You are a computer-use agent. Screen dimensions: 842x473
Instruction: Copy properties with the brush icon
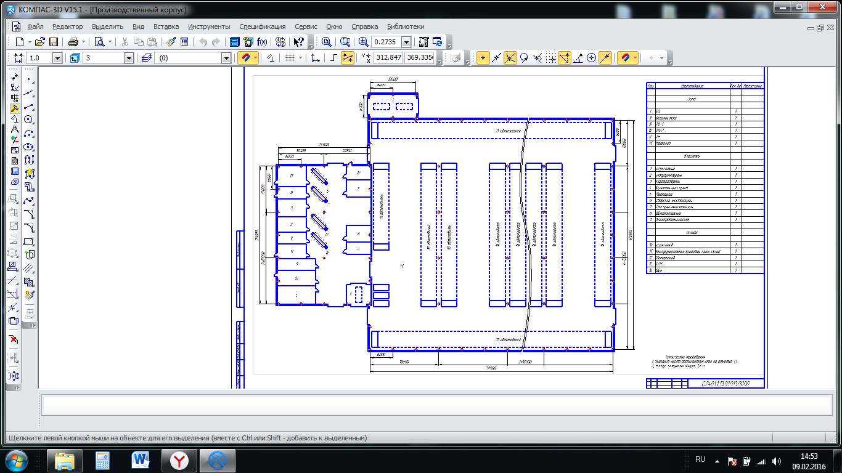tap(171, 42)
